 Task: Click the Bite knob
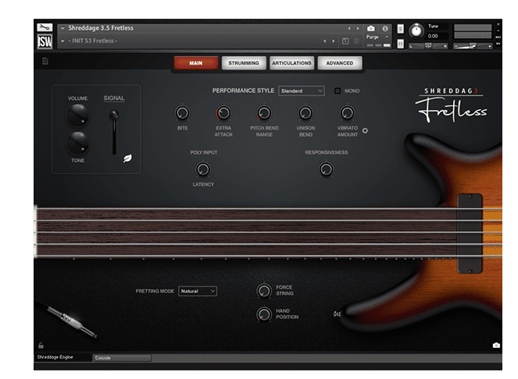(182, 113)
